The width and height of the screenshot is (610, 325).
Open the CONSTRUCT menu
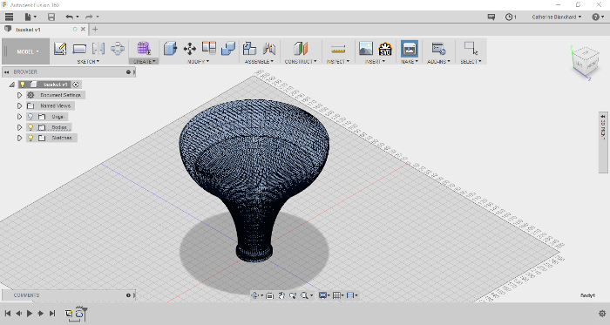click(301, 61)
